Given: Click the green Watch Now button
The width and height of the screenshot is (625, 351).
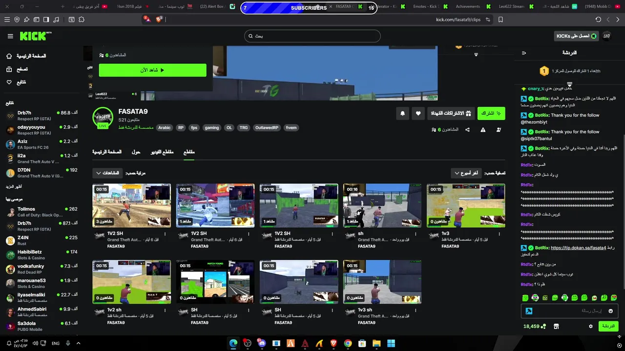Looking at the screenshot, I should point(152,70).
